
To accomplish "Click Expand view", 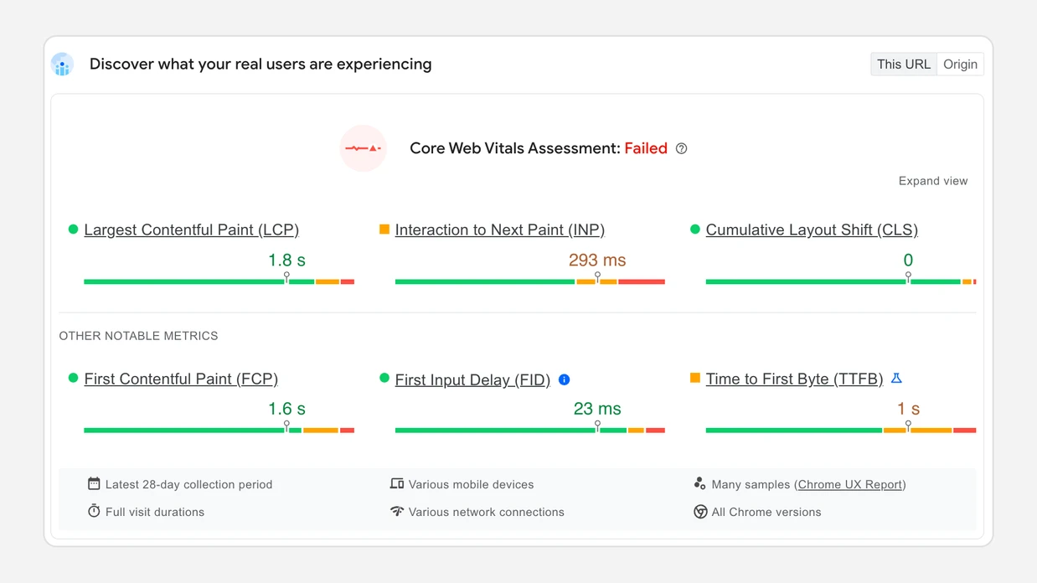I will click(x=932, y=180).
